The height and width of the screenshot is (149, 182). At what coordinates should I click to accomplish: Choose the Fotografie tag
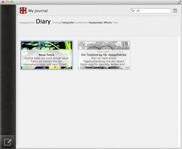(68, 23)
